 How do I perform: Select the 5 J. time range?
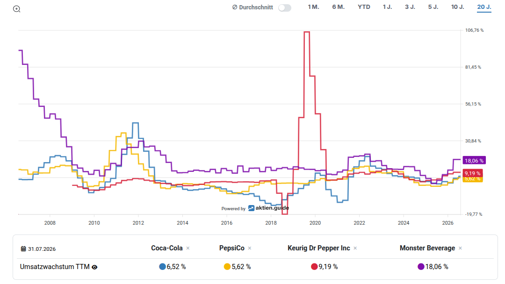pos(433,7)
